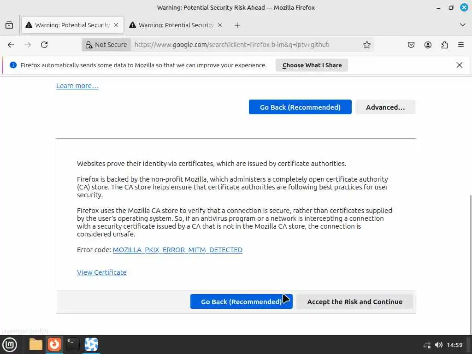Open the View Certificate link
472x354 pixels.
click(x=102, y=272)
